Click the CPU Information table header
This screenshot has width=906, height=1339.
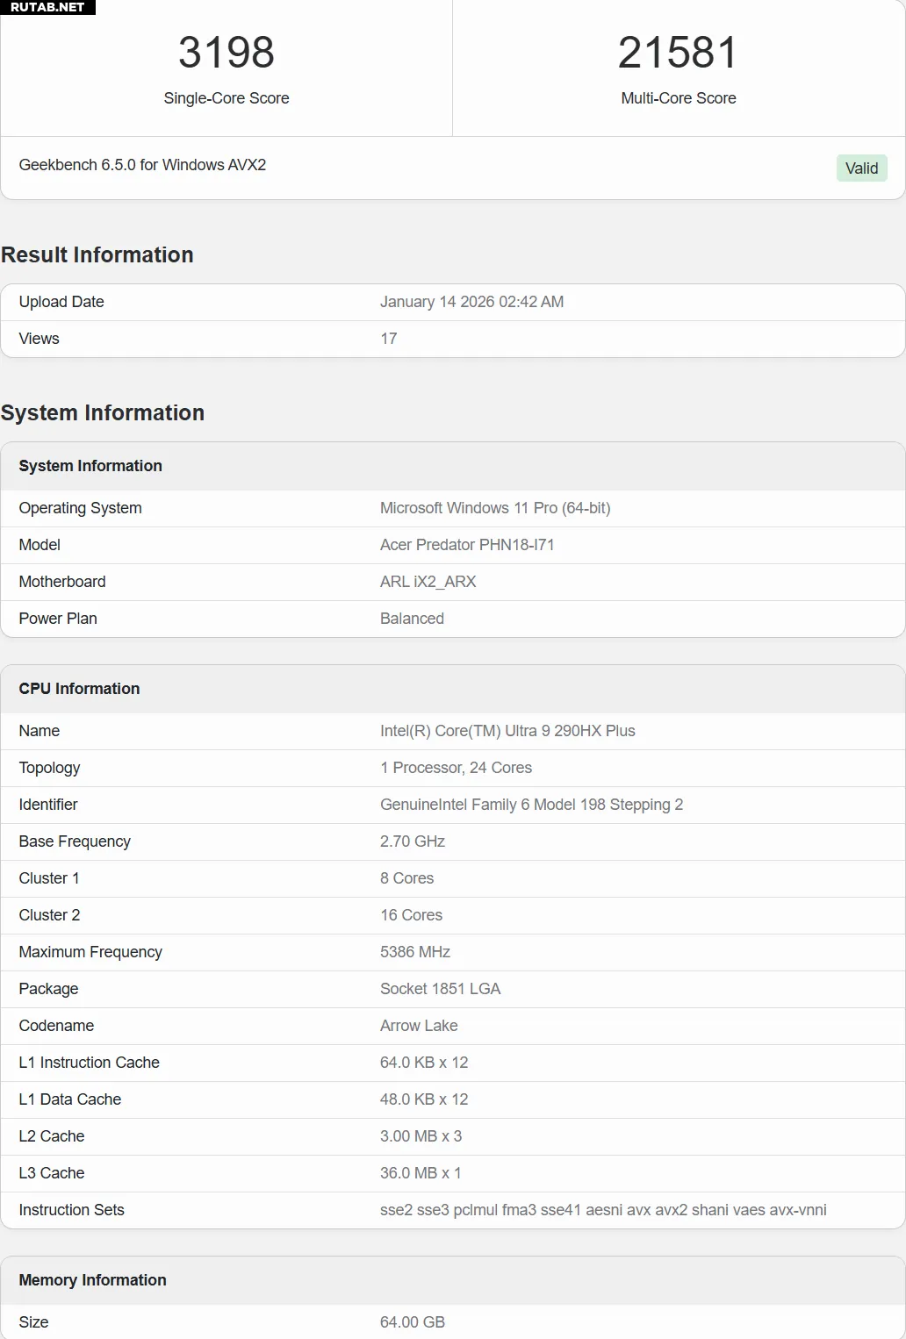[79, 689]
